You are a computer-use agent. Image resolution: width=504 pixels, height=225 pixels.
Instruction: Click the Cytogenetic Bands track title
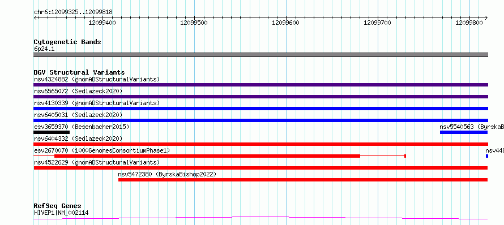tap(67, 42)
